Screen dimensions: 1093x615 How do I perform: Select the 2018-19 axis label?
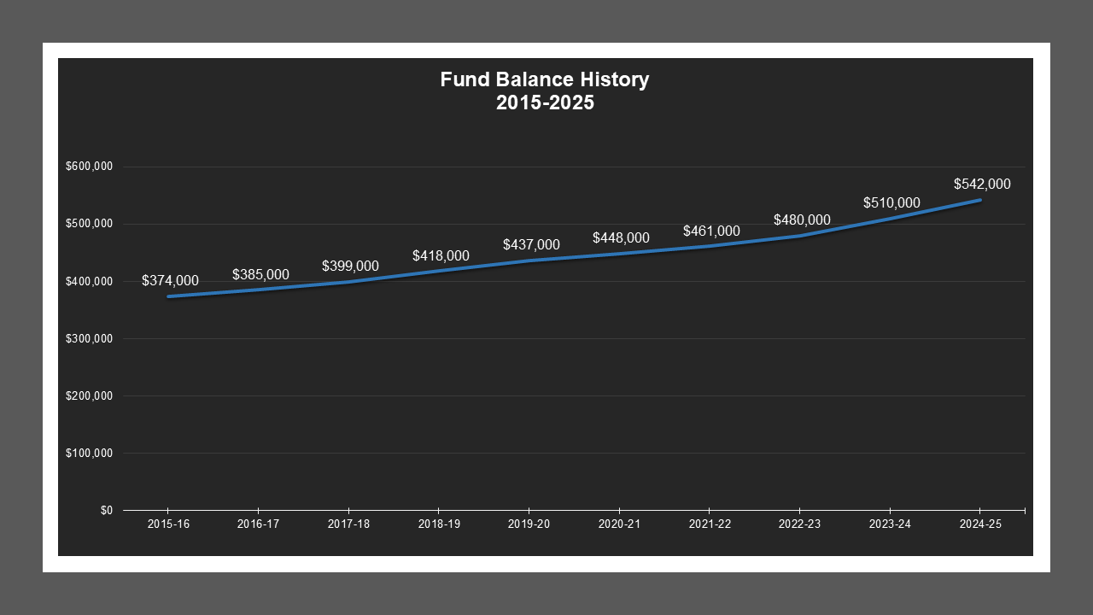(x=439, y=524)
